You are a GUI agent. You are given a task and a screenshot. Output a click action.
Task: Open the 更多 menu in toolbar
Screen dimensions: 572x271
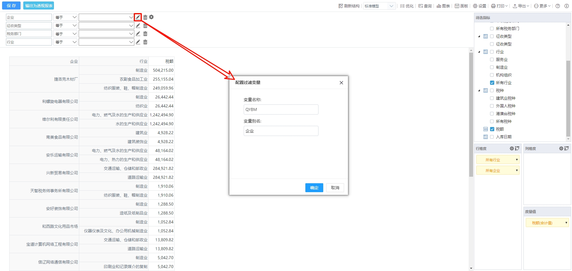tap(542, 6)
